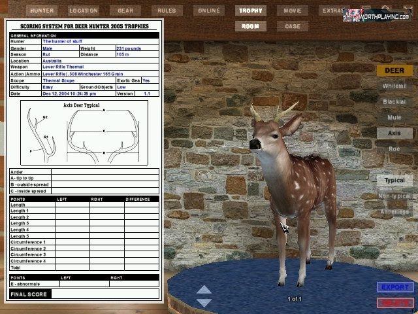Image resolution: width=418 pixels, height=314 pixels.
Task: Click the down arrow to view next trophy
Action: tap(204, 302)
